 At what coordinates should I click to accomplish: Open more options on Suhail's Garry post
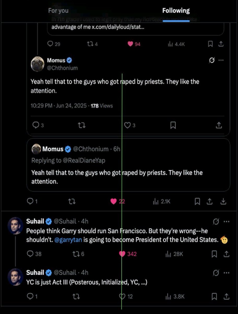[226, 222]
